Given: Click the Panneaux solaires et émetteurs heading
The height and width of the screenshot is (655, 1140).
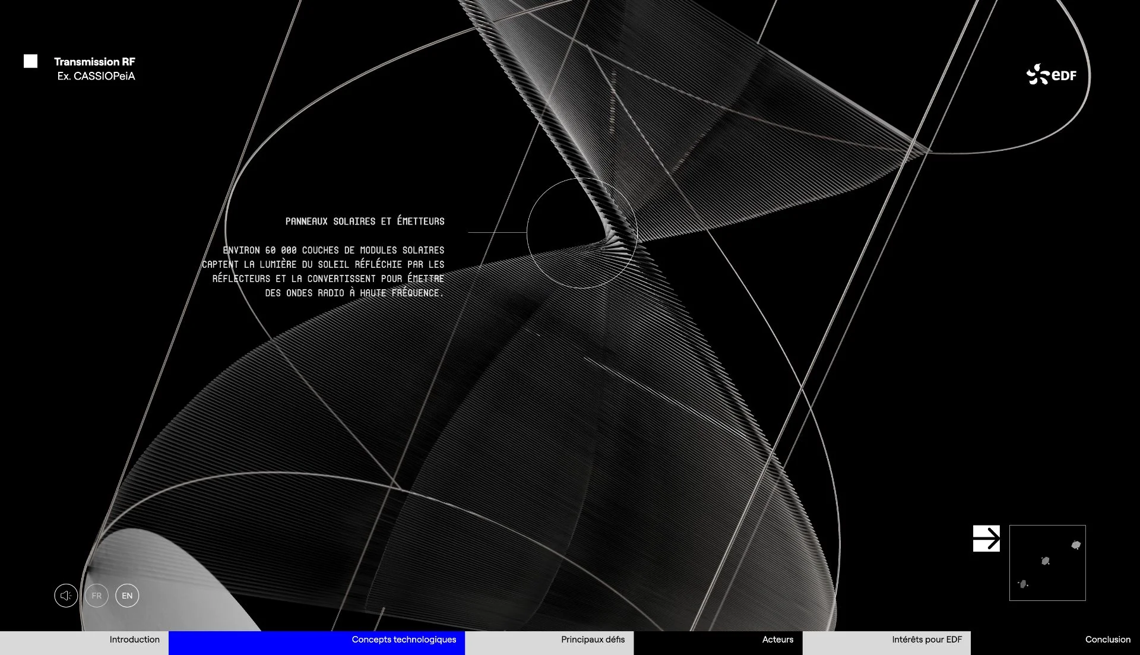Looking at the screenshot, I should pos(365,222).
